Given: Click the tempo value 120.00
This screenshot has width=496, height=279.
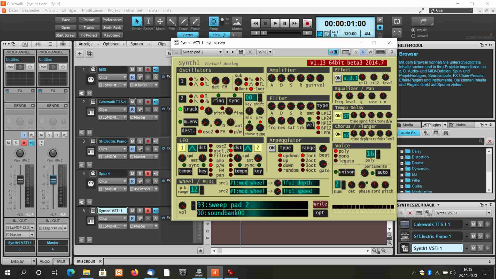Looking at the screenshot, I should (x=350, y=34).
